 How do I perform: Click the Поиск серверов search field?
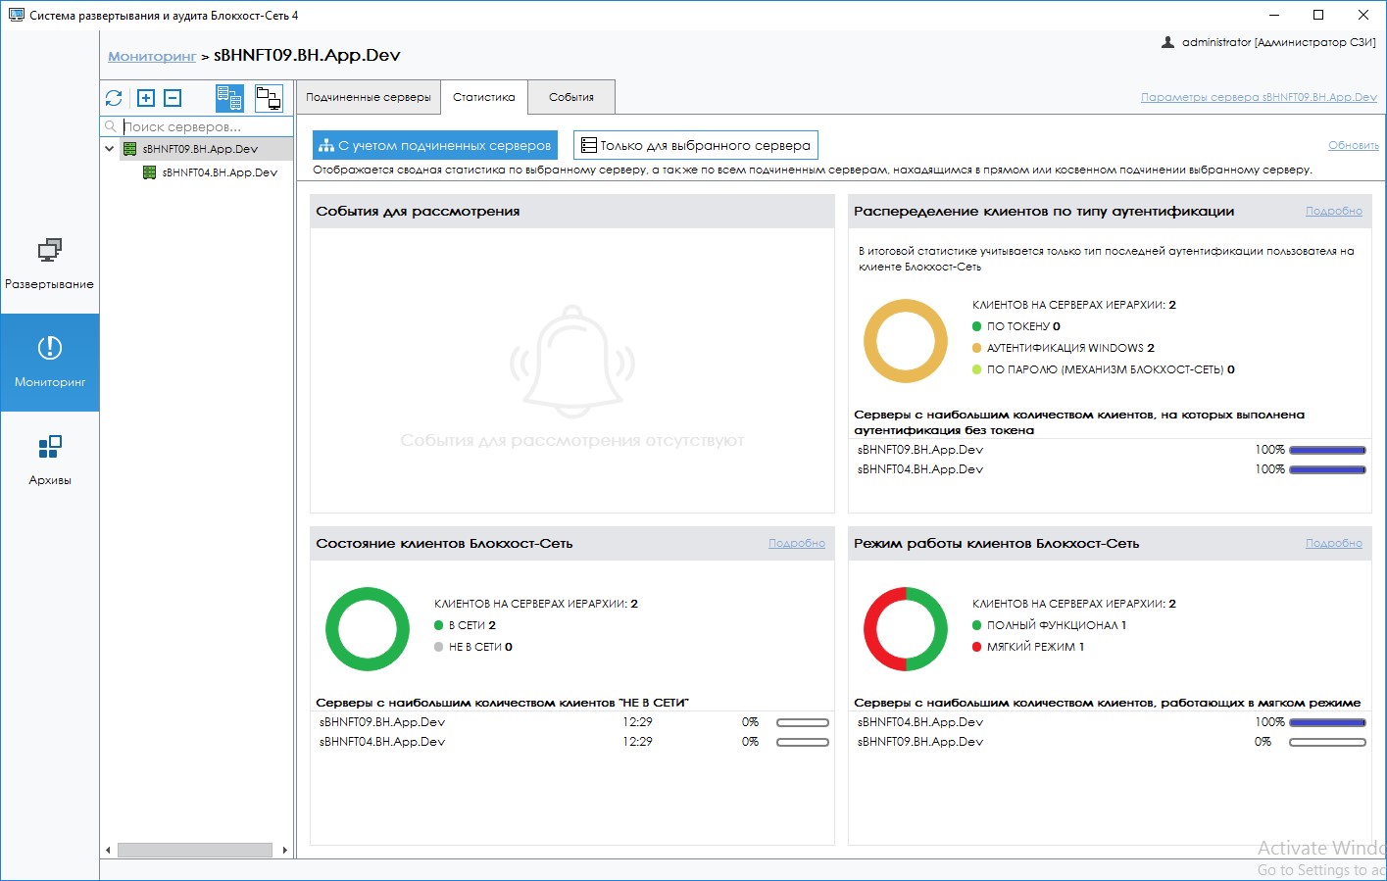pyautogui.click(x=206, y=126)
